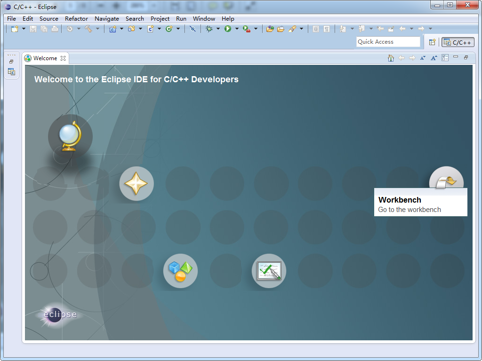Expand the New Source Folder dropdown arrow
Viewport: 482px width, 361px height.
pyautogui.click(x=140, y=29)
